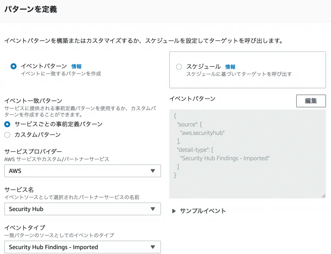This screenshot has height=254, width=331.
Task: Click the イベントタイプ field label
Action: click(x=25, y=228)
